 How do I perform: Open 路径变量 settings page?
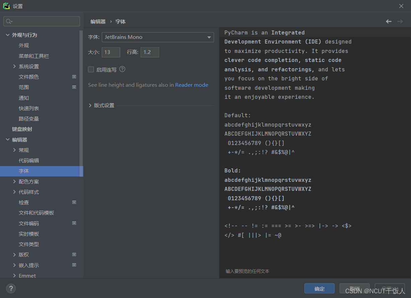coord(29,119)
